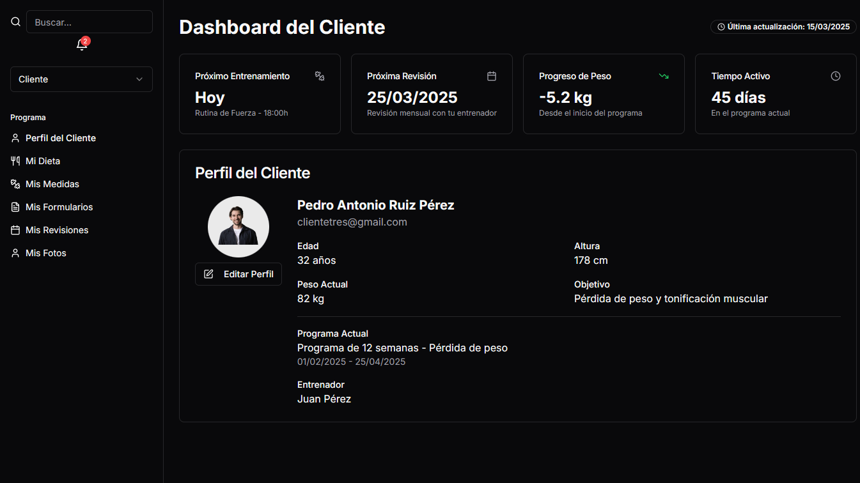
Task: Open notifications bell with badge
Action: pos(82,45)
